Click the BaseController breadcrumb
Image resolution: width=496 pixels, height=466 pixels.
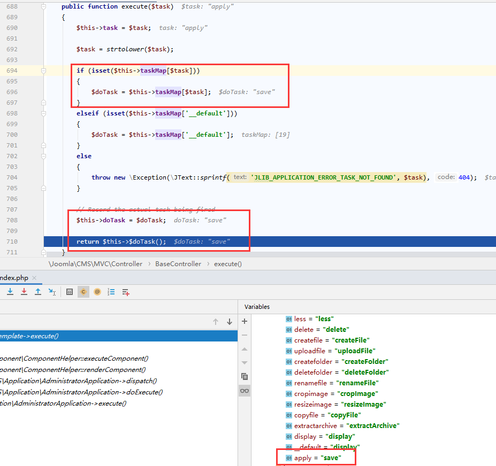[178, 264]
